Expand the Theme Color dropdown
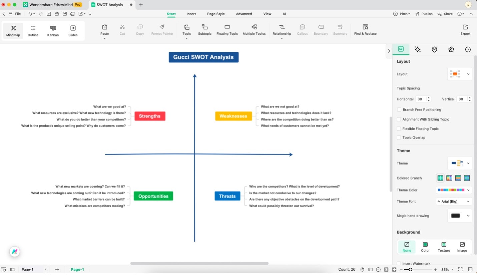Screen dimensions: 477x275 (454, 190)
